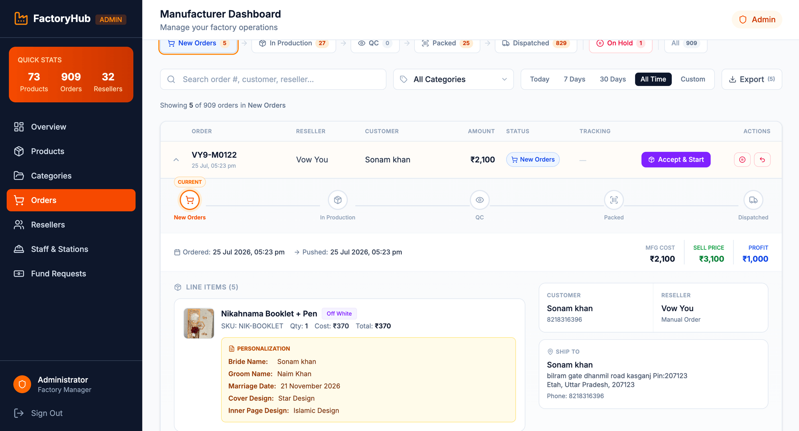Click the New Orders cart stage circle
The height and width of the screenshot is (431, 799).
(x=190, y=200)
